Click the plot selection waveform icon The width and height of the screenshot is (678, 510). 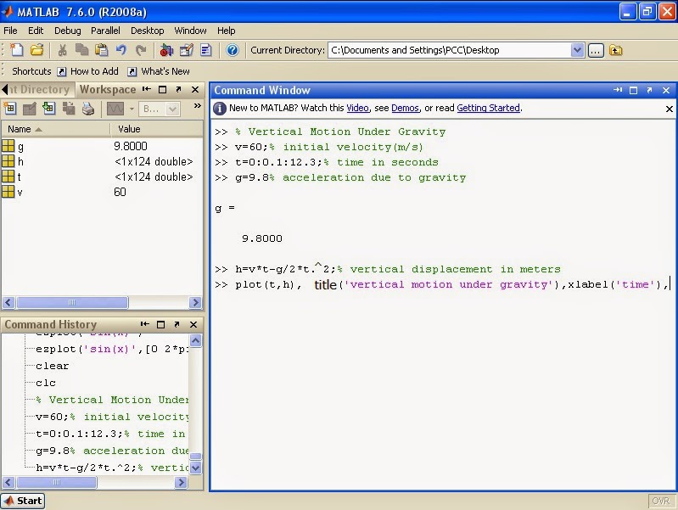pyautogui.click(x=115, y=109)
